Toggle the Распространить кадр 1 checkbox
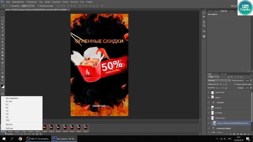Screen dimensions: 253x142 235,84
